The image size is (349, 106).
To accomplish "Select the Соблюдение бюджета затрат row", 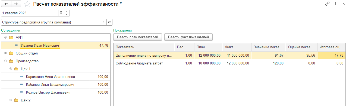I will point(229,63).
